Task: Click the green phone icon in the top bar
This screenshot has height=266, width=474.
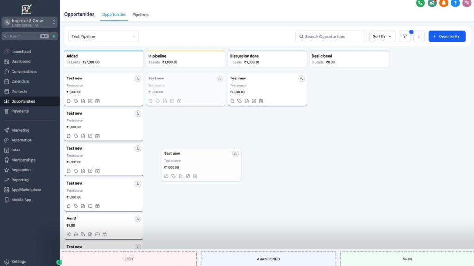Action: pos(420,4)
